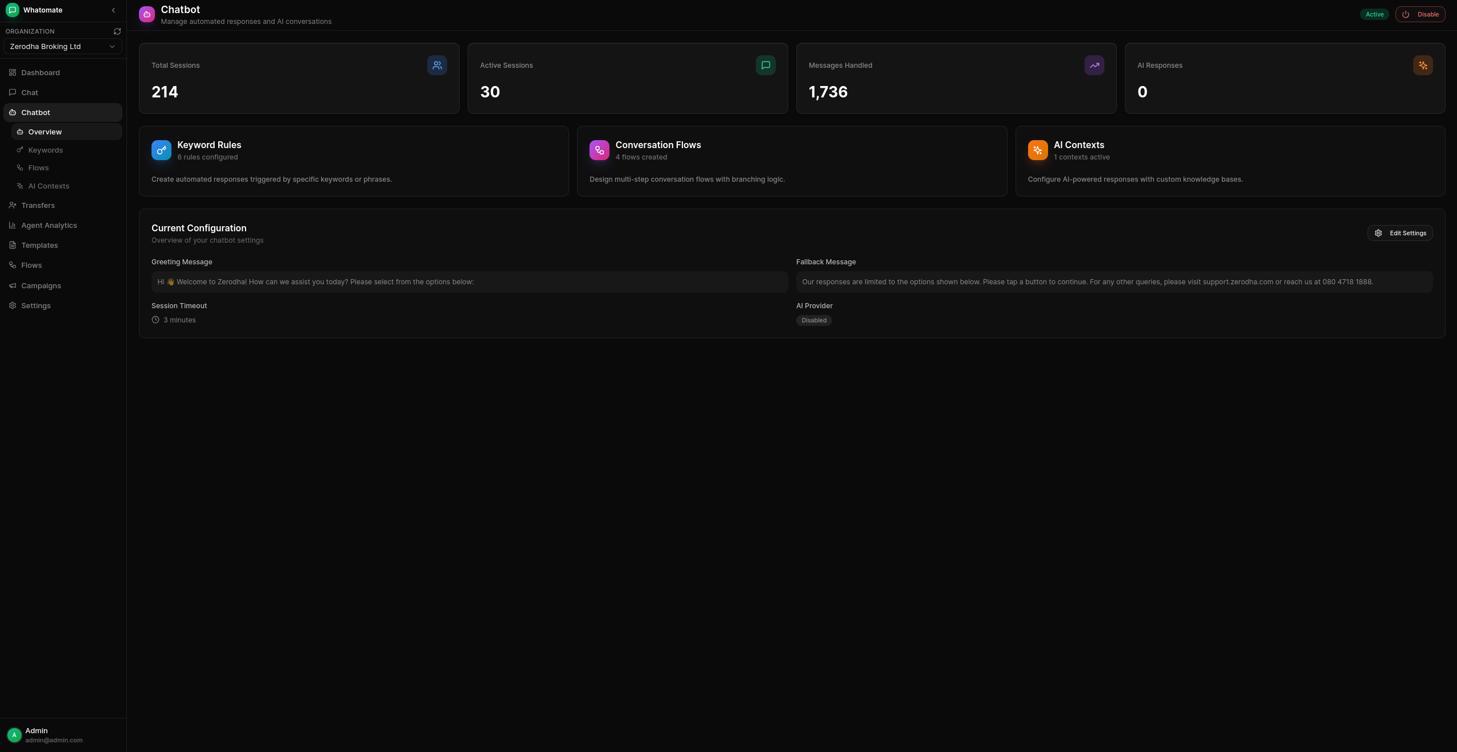
Task: Click the Active status badge
Action: point(1374,14)
